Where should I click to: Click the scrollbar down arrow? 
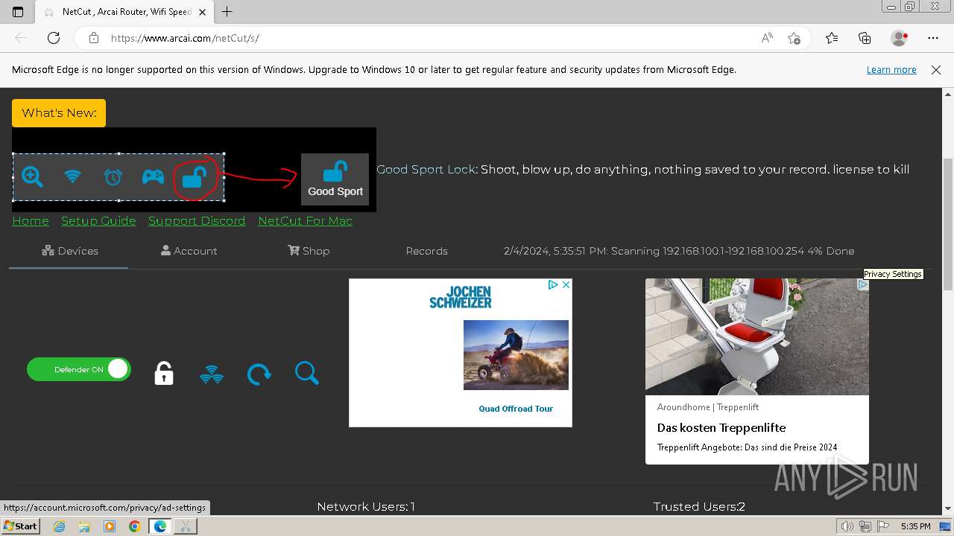[948, 508]
